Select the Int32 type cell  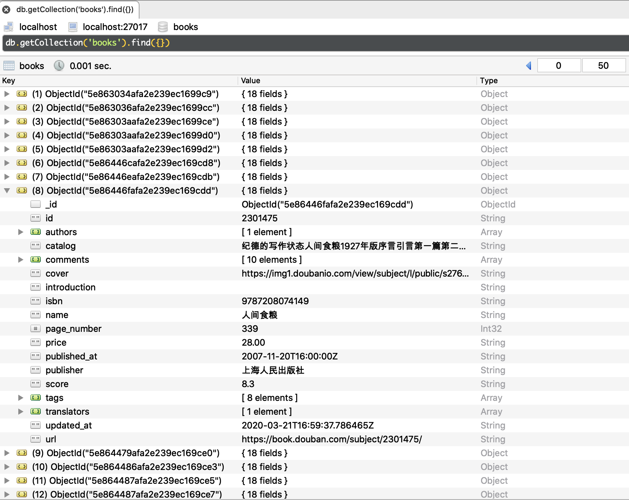click(x=491, y=329)
